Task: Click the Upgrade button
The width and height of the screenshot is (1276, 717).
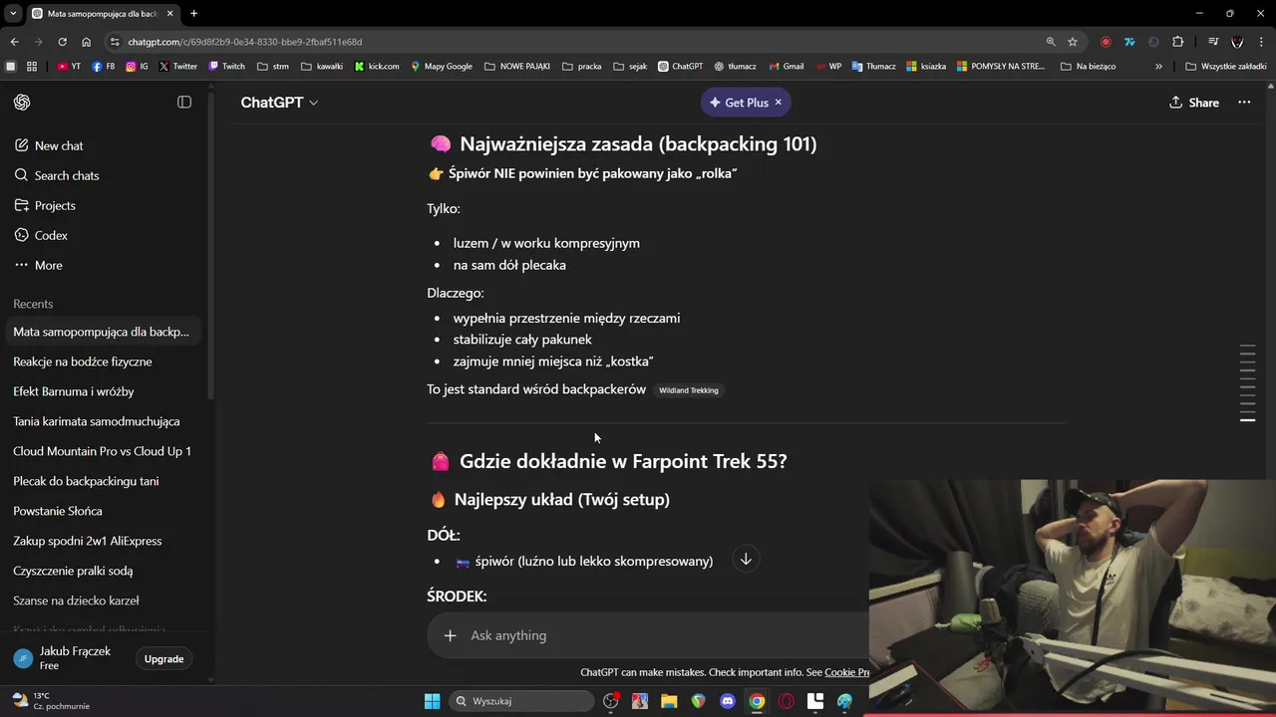Action: point(163,659)
